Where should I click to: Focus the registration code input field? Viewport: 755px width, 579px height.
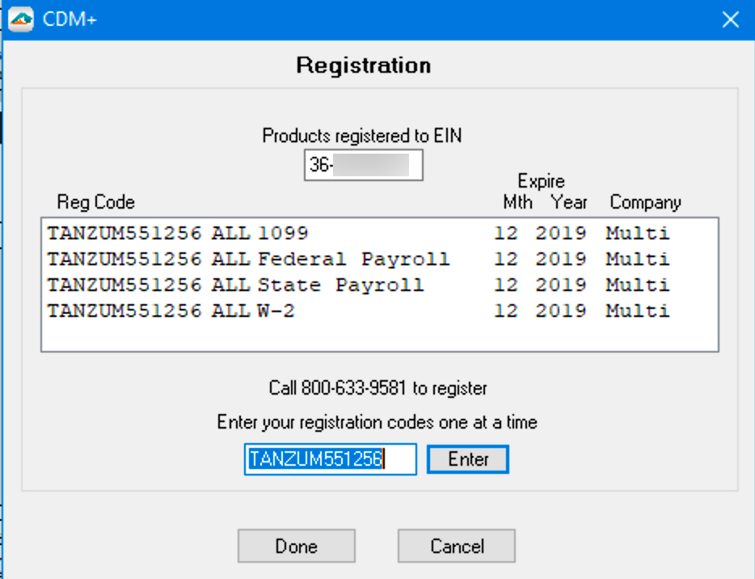point(330,459)
